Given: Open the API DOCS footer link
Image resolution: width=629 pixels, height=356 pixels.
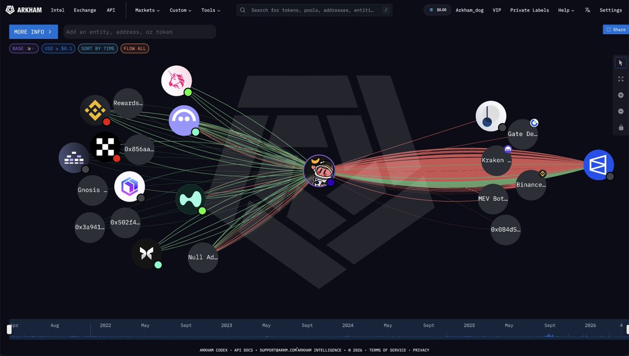Looking at the screenshot, I should [244, 350].
